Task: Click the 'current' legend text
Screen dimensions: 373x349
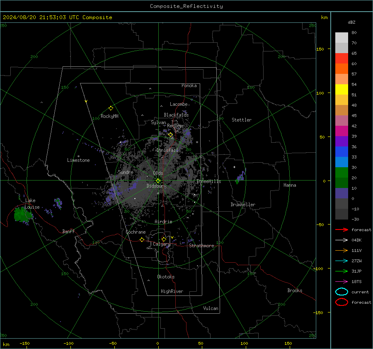Action: pyautogui.click(x=360, y=292)
